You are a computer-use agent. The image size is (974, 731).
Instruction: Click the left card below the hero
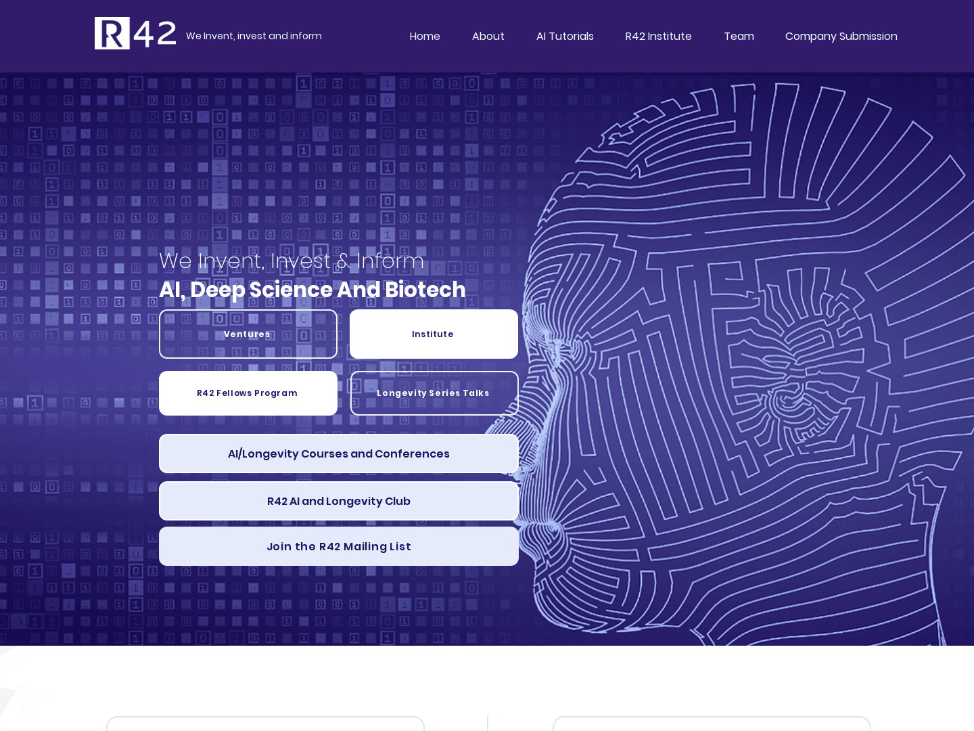265,724
